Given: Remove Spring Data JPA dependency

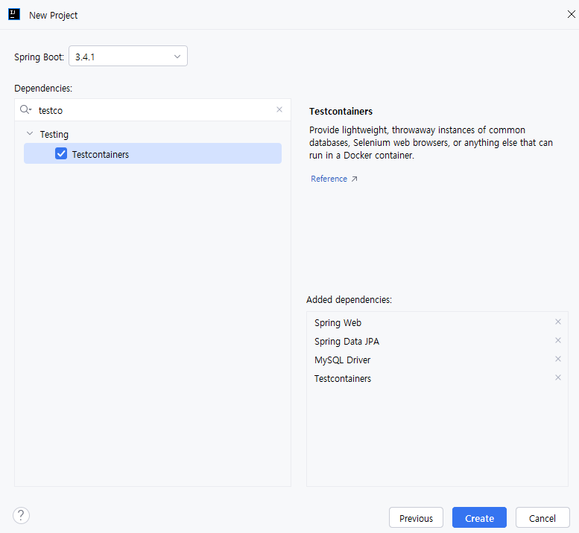Looking at the screenshot, I should (x=558, y=340).
